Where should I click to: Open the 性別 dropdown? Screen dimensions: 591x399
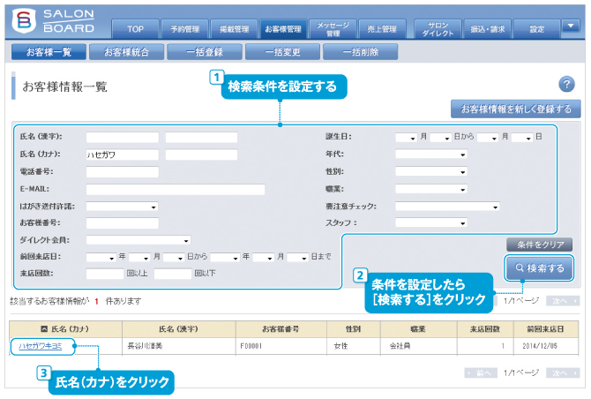pyautogui.click(x=430, y=171)
